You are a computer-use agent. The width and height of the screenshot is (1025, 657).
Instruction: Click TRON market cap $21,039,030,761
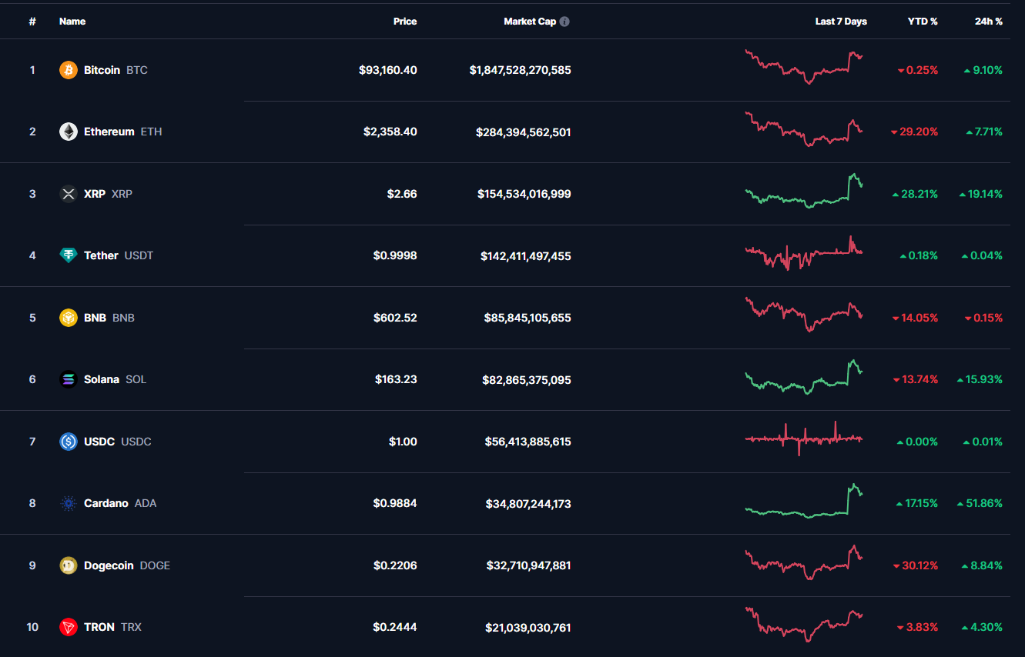pos(528,628)
